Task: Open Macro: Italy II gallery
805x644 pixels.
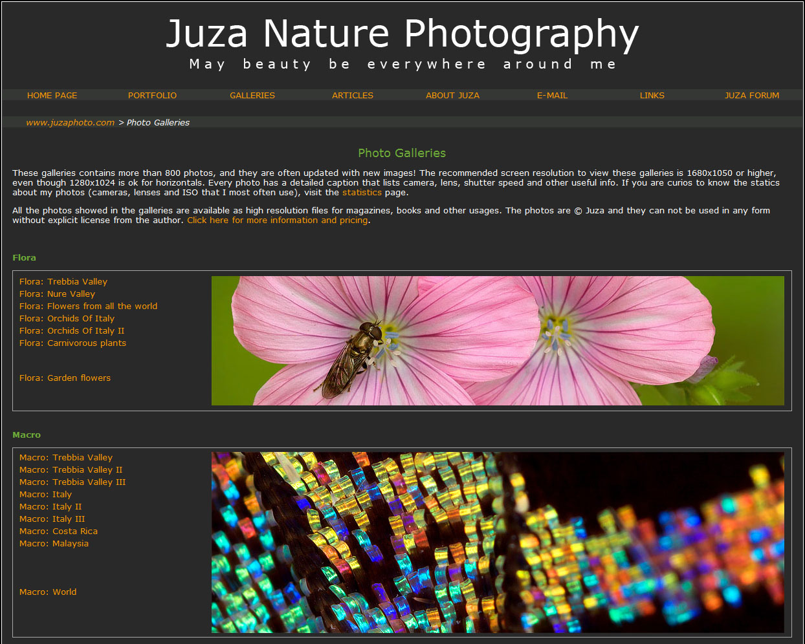Action: pyautogui.click(x=50, y=506)
